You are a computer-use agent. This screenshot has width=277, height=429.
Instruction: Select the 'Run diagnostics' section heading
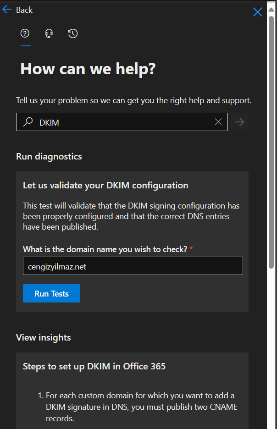pyautogui.click(x=49, y=156)
